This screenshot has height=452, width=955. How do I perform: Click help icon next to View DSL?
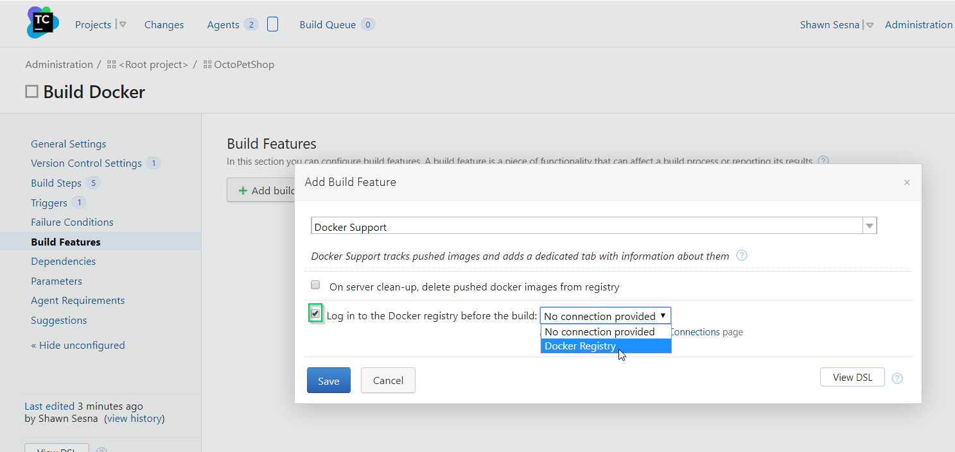pyautogui.click(x=897, y=378)
